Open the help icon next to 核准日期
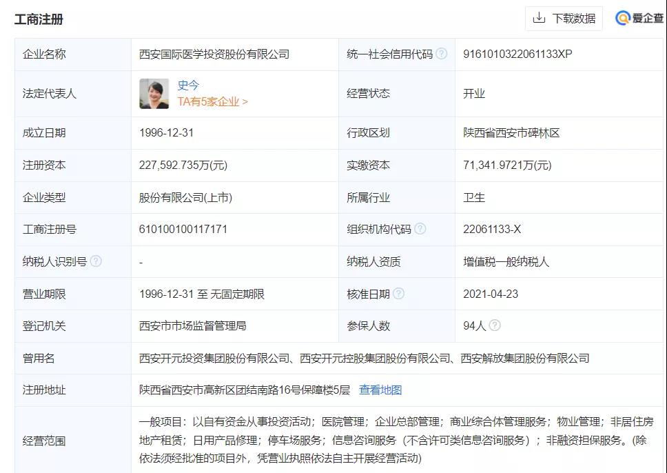This screenshot has width=667, height=473. (398, 294)
